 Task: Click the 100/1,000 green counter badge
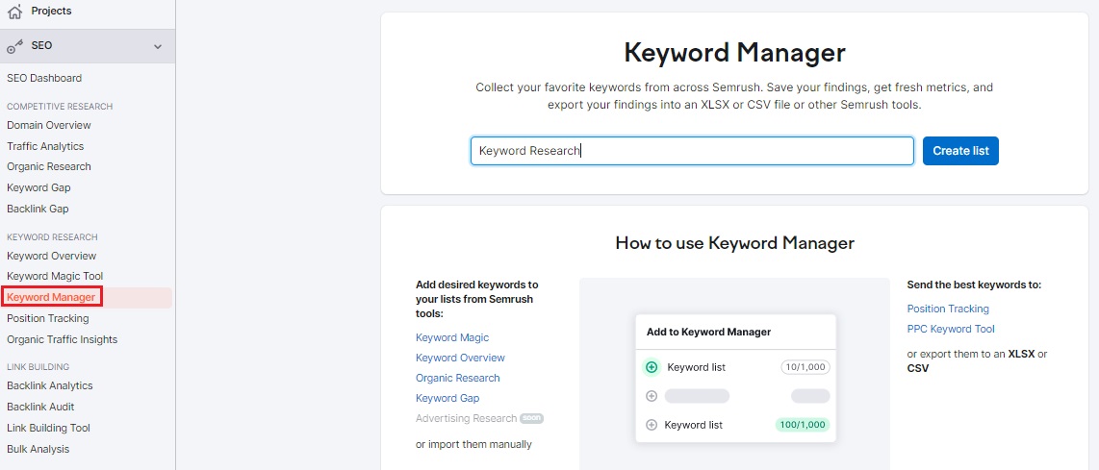point(803,425)
